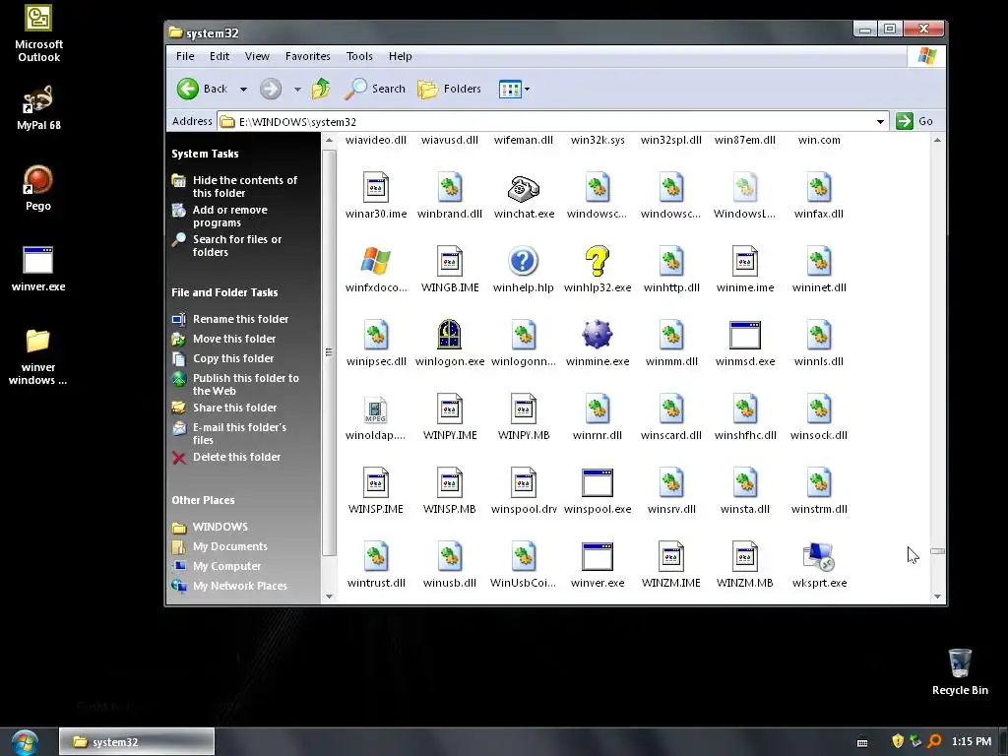The image size is (1008, 756).
Task: Expand the Forward history dropdown arrow
Action: point(297,90)
